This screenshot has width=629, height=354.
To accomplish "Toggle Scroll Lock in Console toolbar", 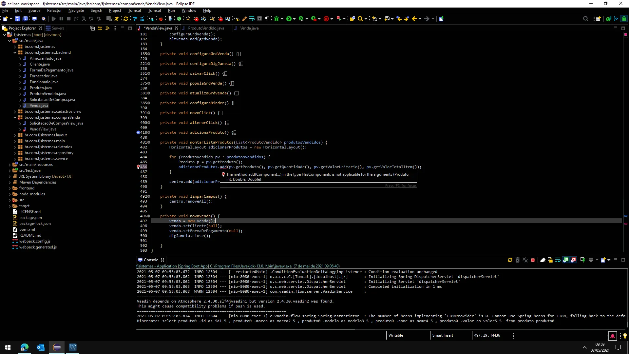I will click(x=550, y=260).
